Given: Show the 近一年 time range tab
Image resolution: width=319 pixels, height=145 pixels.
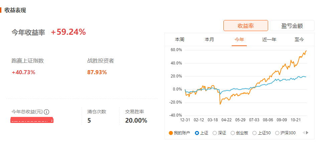Looking at the screenshot, I should [x=269, y=39].
